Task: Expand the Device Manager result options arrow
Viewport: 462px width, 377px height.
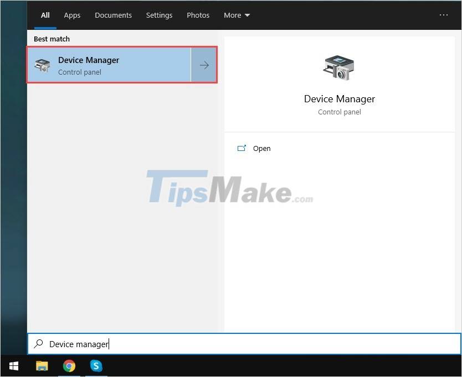Action: click(x=204, y=65)
